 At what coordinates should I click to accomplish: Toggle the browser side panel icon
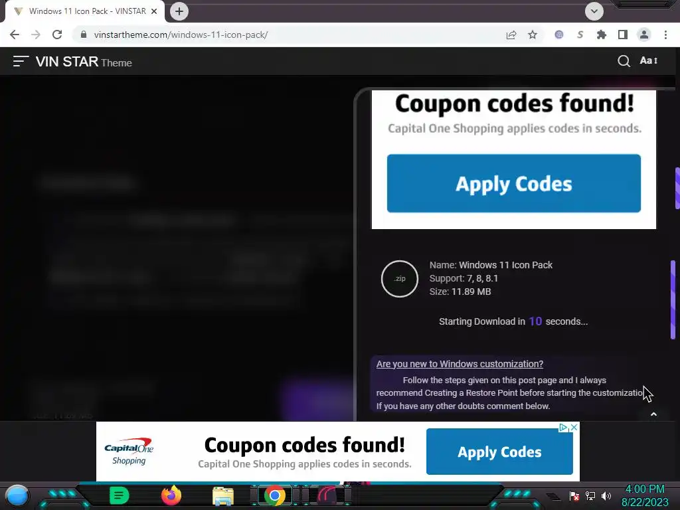(623, 35)
